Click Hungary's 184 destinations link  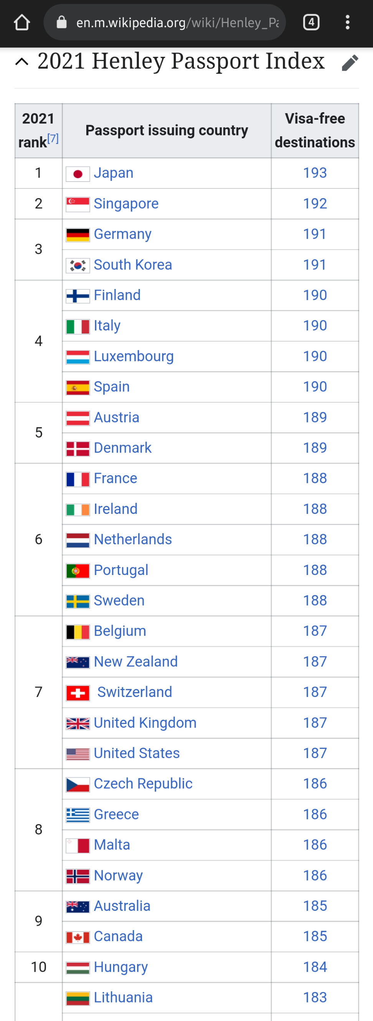[x=315, y=967]
